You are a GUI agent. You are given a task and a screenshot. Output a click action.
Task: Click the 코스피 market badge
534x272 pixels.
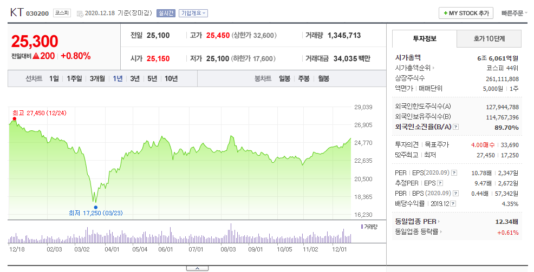click(62, 13)
